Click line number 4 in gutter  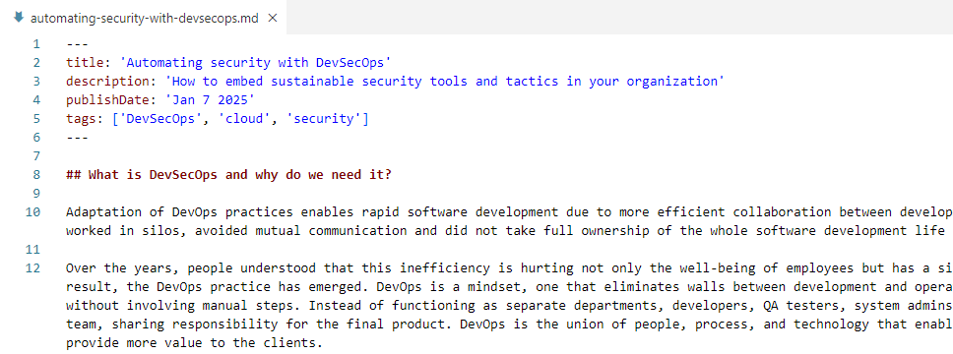point(36,100)
